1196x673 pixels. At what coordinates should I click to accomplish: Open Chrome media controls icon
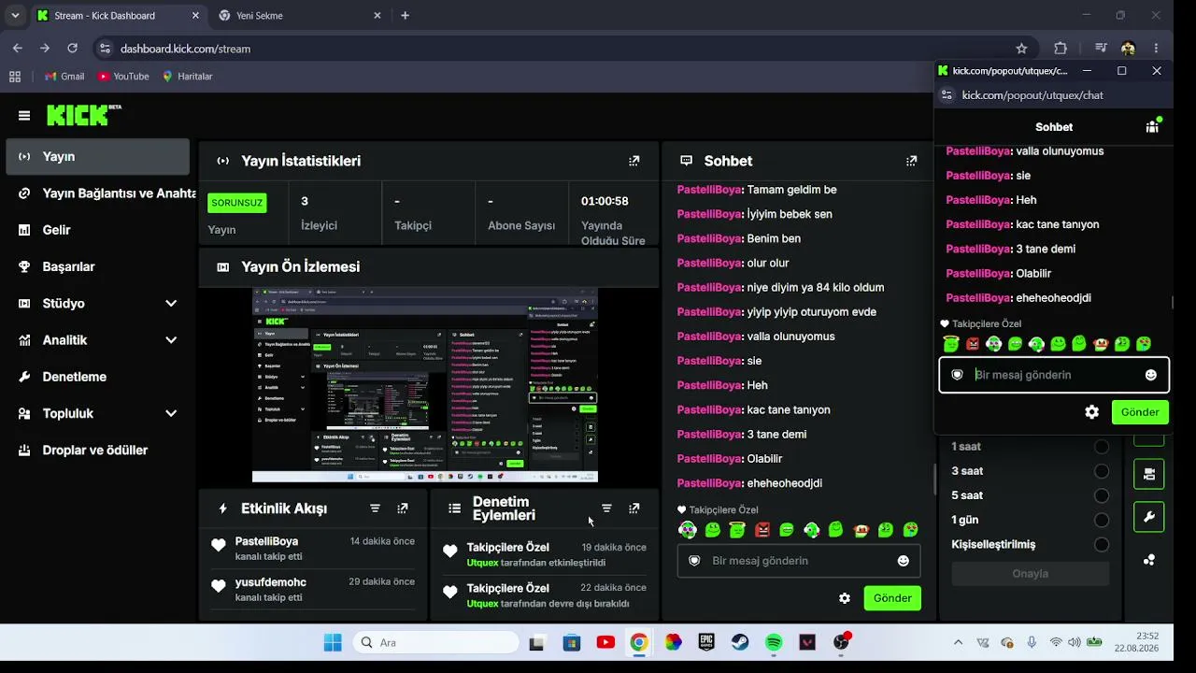coord(1101,49)
